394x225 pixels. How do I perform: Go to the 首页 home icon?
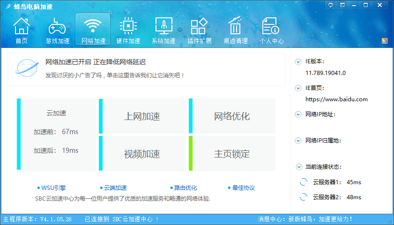coord(21,26)
